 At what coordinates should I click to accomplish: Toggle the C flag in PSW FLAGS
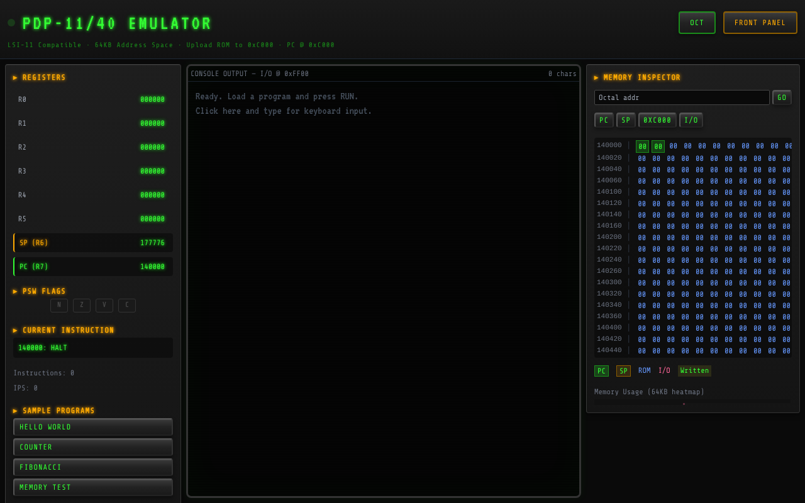126,305
